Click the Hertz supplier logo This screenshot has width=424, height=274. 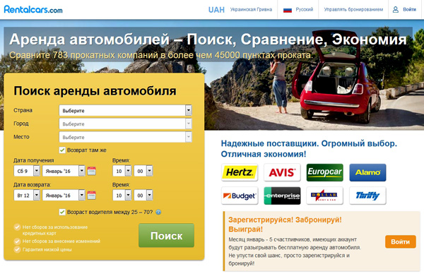(240, 172)
